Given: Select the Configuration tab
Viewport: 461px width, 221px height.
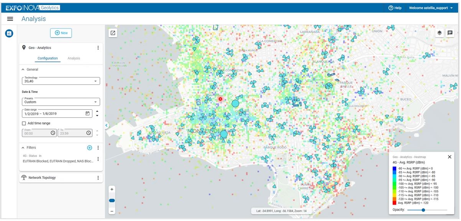Looking at the screenshot, I should (48, 58).
